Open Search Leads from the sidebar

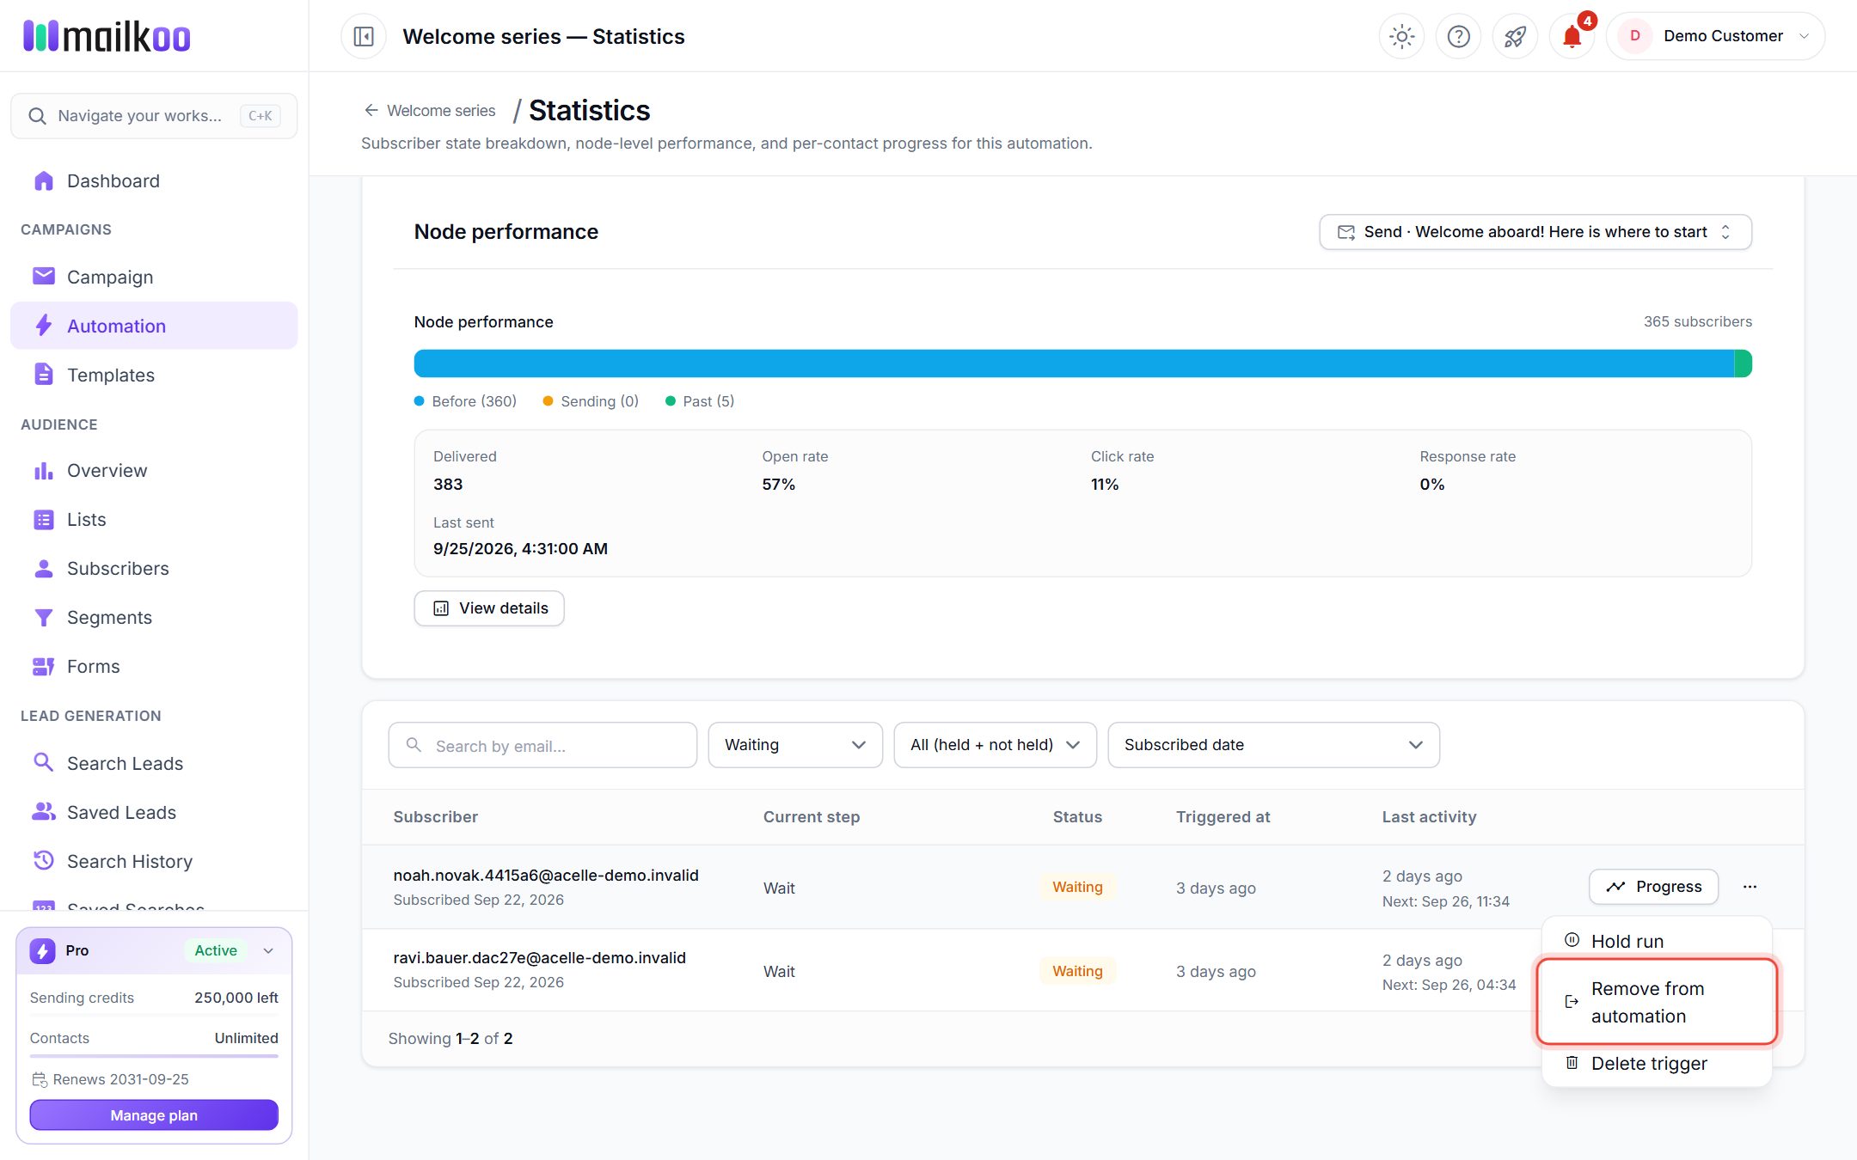154,763
